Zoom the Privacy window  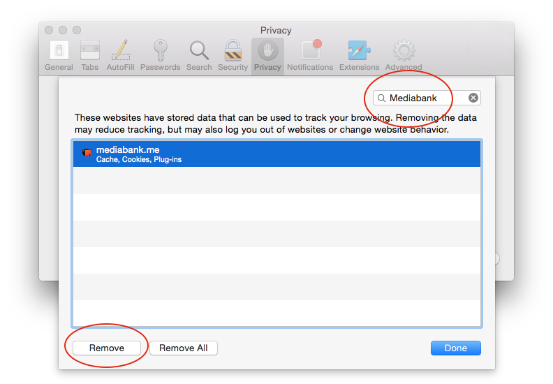coord(77,30)
